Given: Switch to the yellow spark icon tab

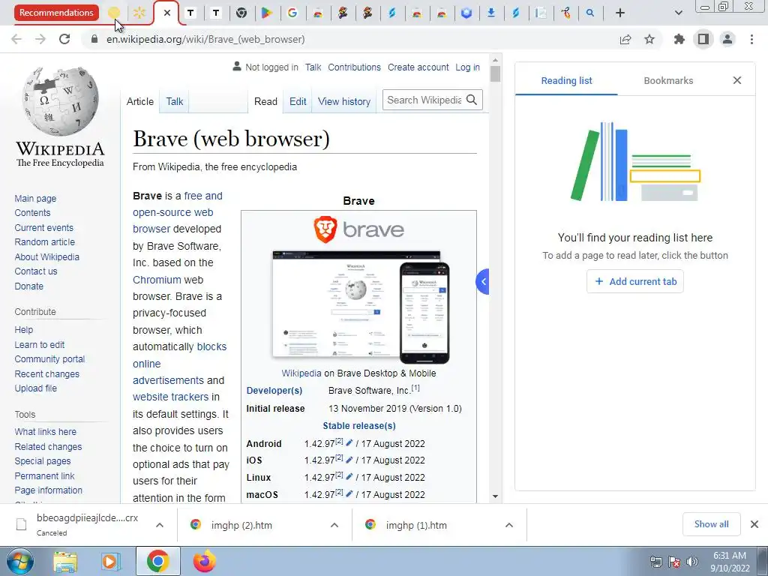Looking at the screenshot, I should [x=139, y=13].
